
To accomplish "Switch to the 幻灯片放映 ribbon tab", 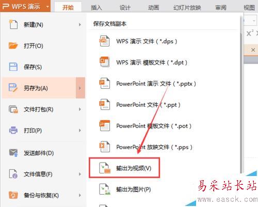I will (x=187, y=8).
